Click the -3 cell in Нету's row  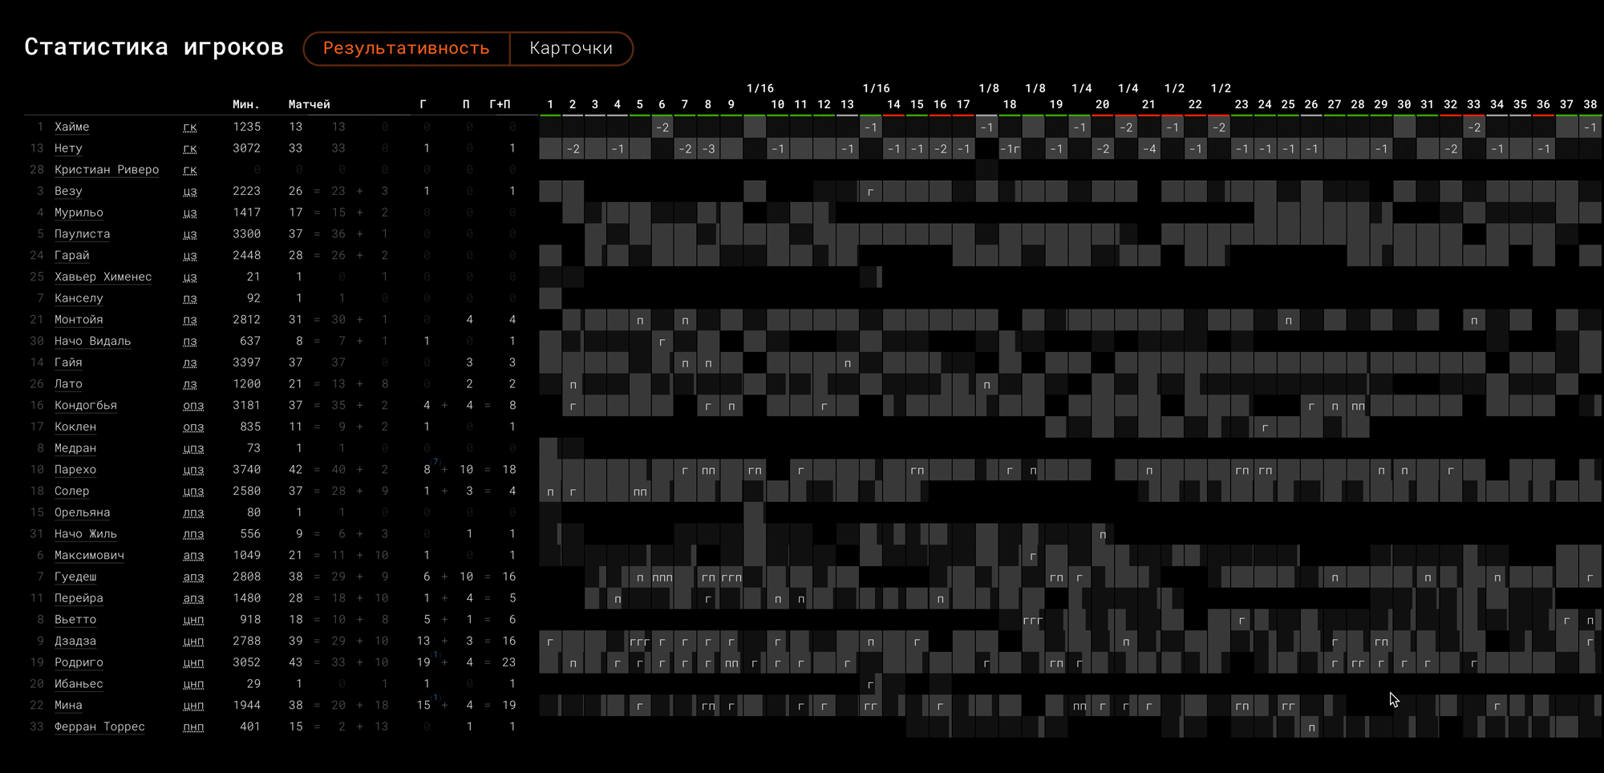pos(708,149)
